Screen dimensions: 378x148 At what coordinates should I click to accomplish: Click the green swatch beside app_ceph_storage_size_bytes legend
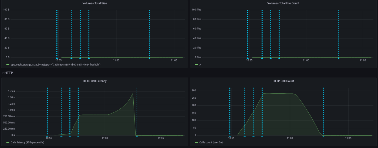(x=8, y=65)
